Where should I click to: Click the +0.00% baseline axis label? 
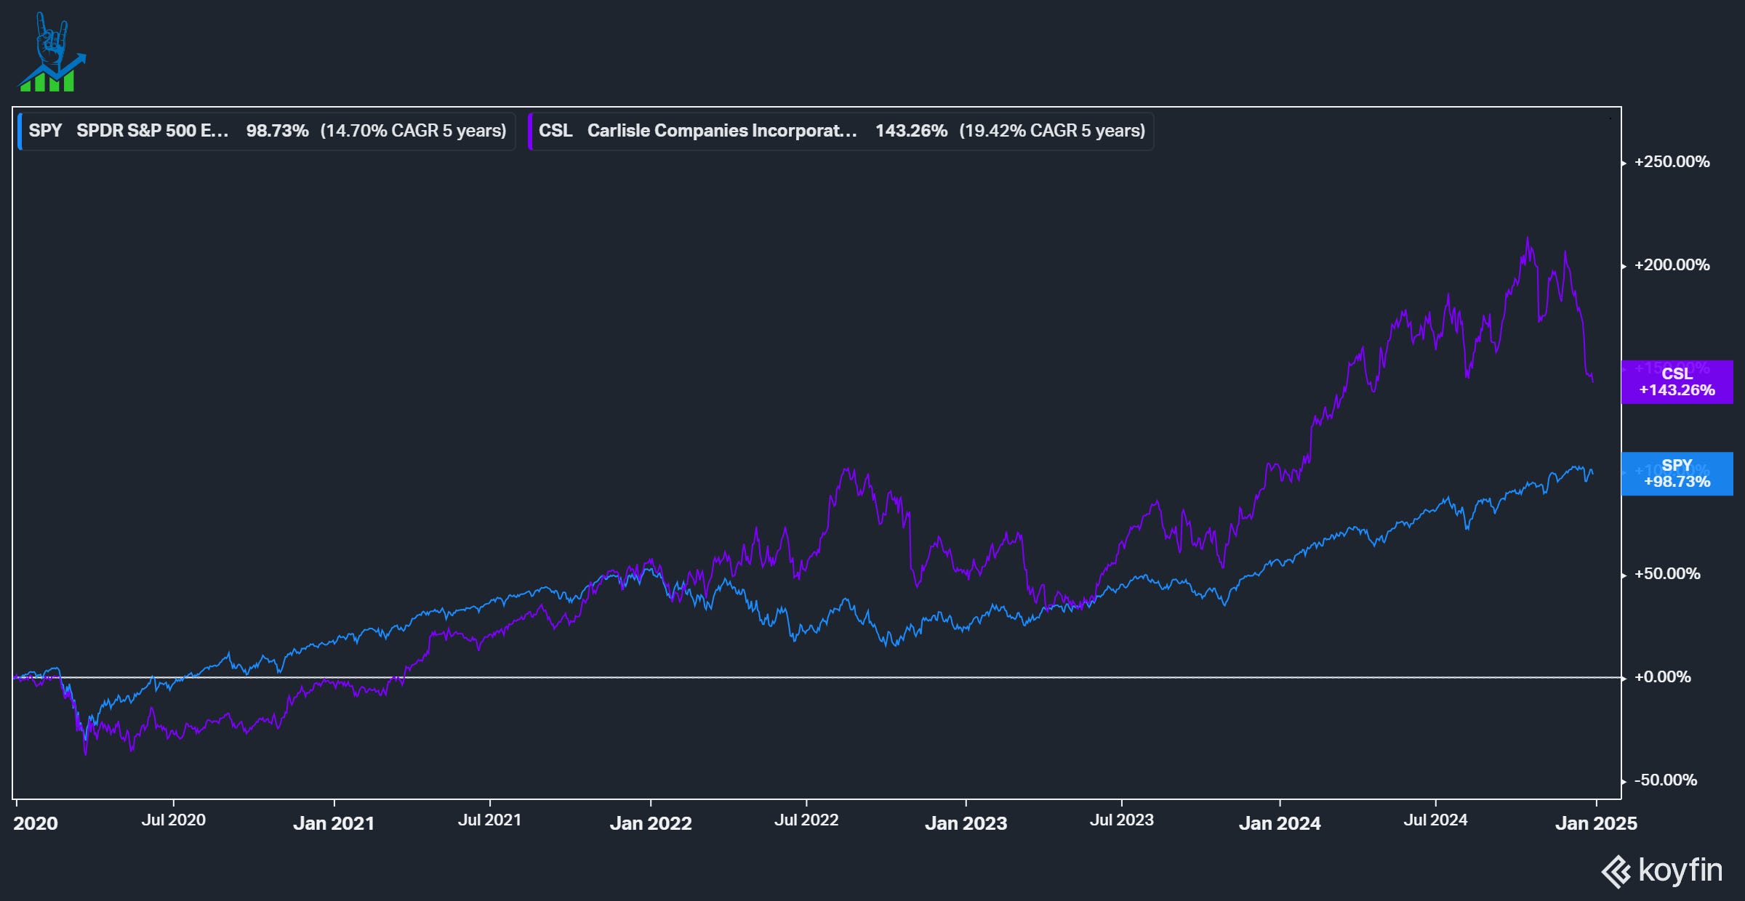point(1662,677)
